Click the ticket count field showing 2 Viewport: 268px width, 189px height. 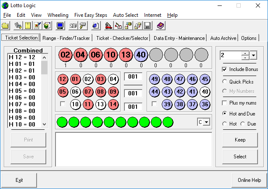(231, 55)
